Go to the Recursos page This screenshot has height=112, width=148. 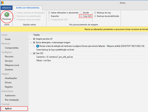pyautogui.click(x=9, y=57)
